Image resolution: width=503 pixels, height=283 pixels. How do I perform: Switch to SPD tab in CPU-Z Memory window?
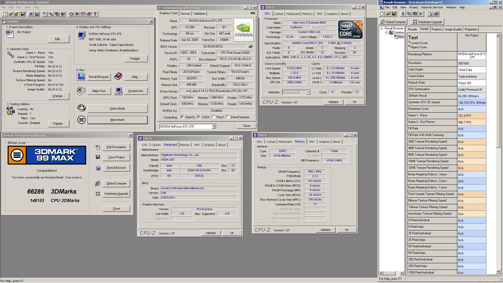311,142
